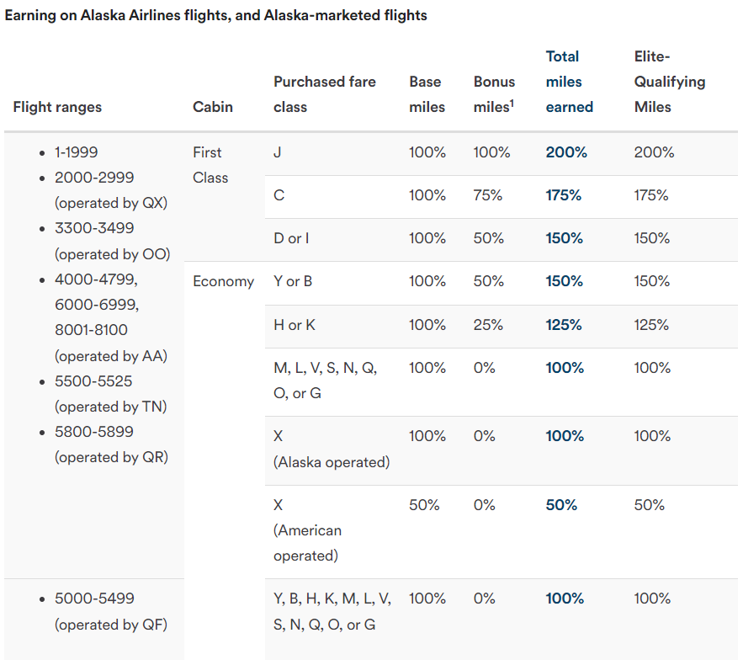The height and width of the screenshot is (665, 743).
Task: Click the 'H or K' fare class cell
Action: coord(295,325)
